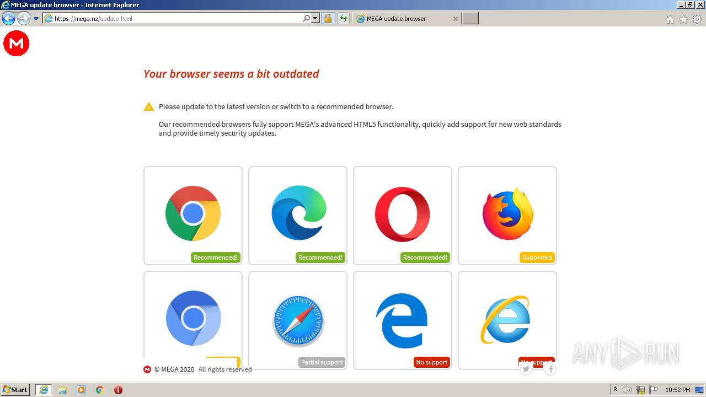706x397 pixels.
Task: Launch Chrome from the taskbar
Action: pyautogui.click(x=100, y=390)
